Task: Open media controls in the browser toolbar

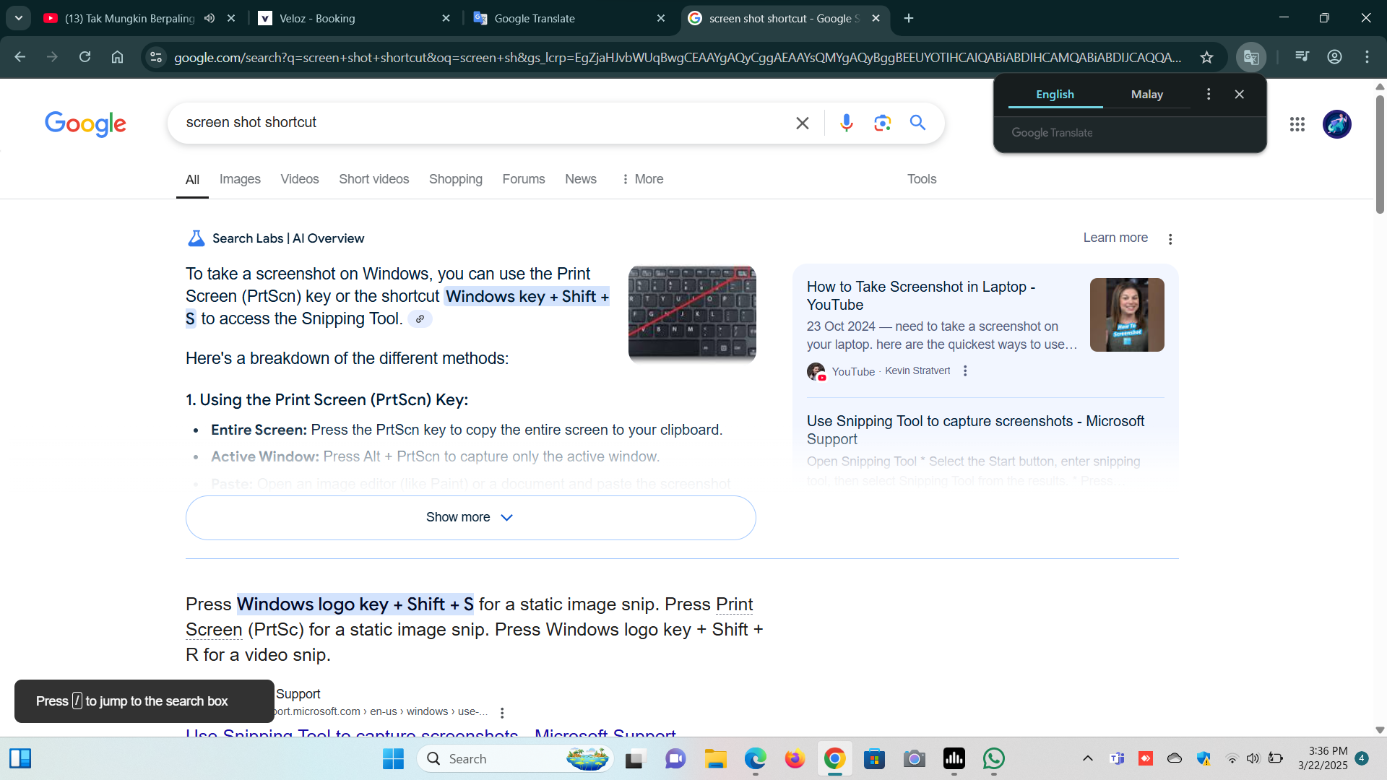Action: [1301, 56]
